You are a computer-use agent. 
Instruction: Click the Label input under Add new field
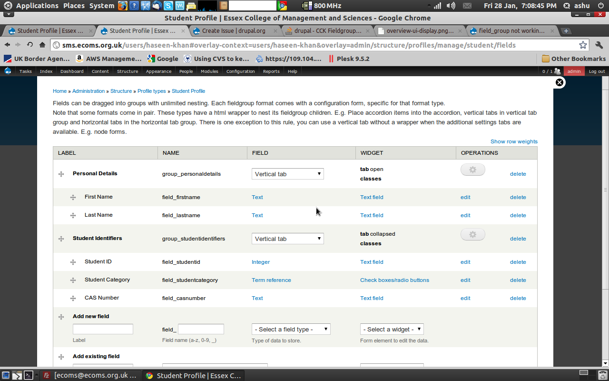pyautogui.click(x=103, y=329)
